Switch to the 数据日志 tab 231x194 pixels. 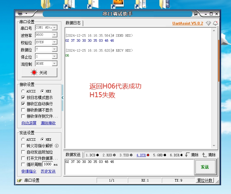click(x=73, y=23)
